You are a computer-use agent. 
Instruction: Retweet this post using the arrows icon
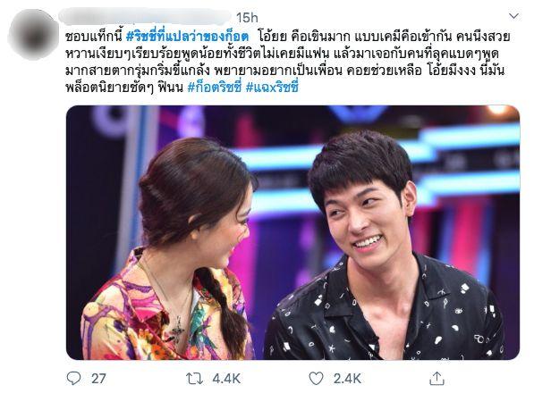point(194,378)
